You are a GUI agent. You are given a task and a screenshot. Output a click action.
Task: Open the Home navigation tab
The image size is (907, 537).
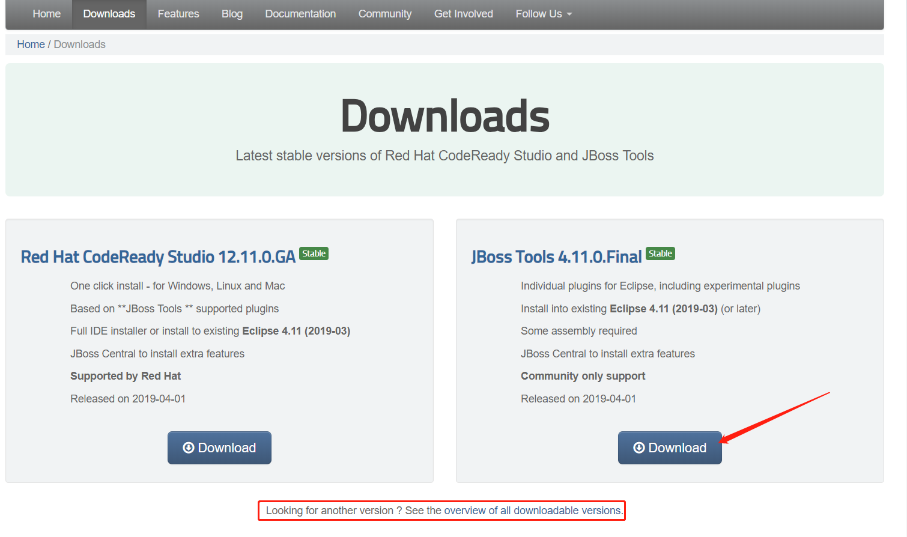(46, 14)
